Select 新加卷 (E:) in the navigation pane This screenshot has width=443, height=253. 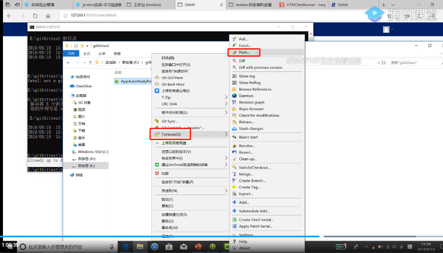[x=86, y=166]
